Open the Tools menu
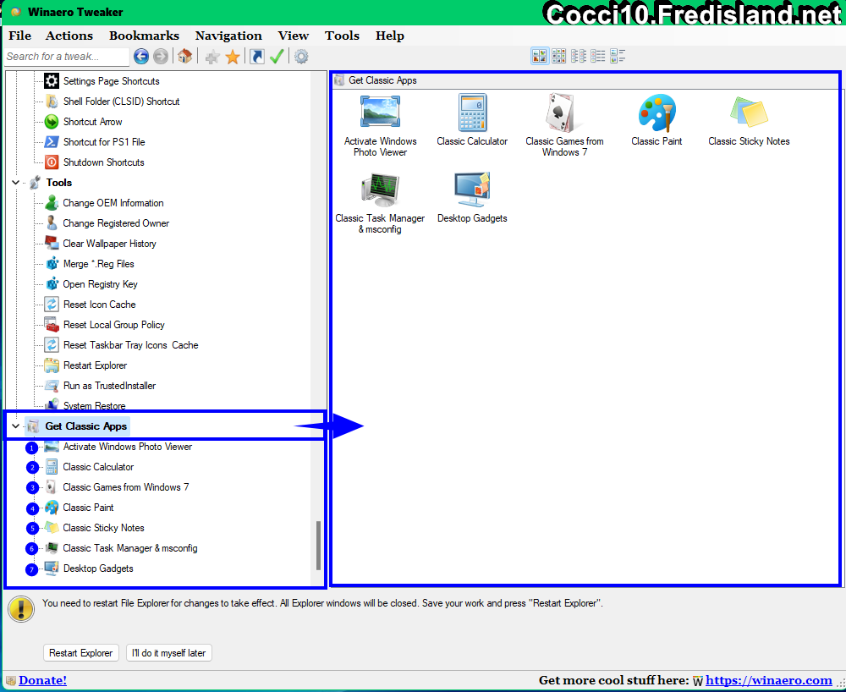 (342, 36)
